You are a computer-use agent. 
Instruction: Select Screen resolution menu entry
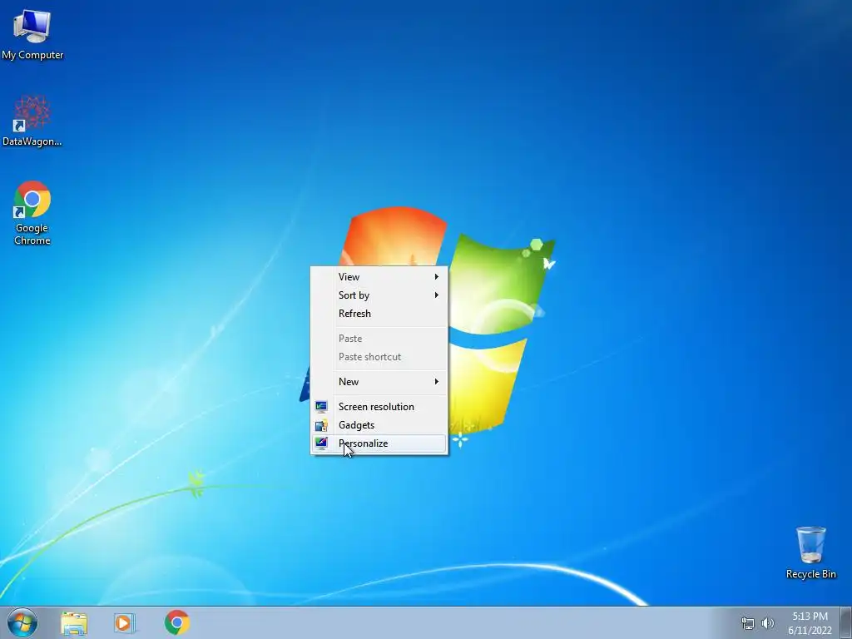tap(379, 406)
